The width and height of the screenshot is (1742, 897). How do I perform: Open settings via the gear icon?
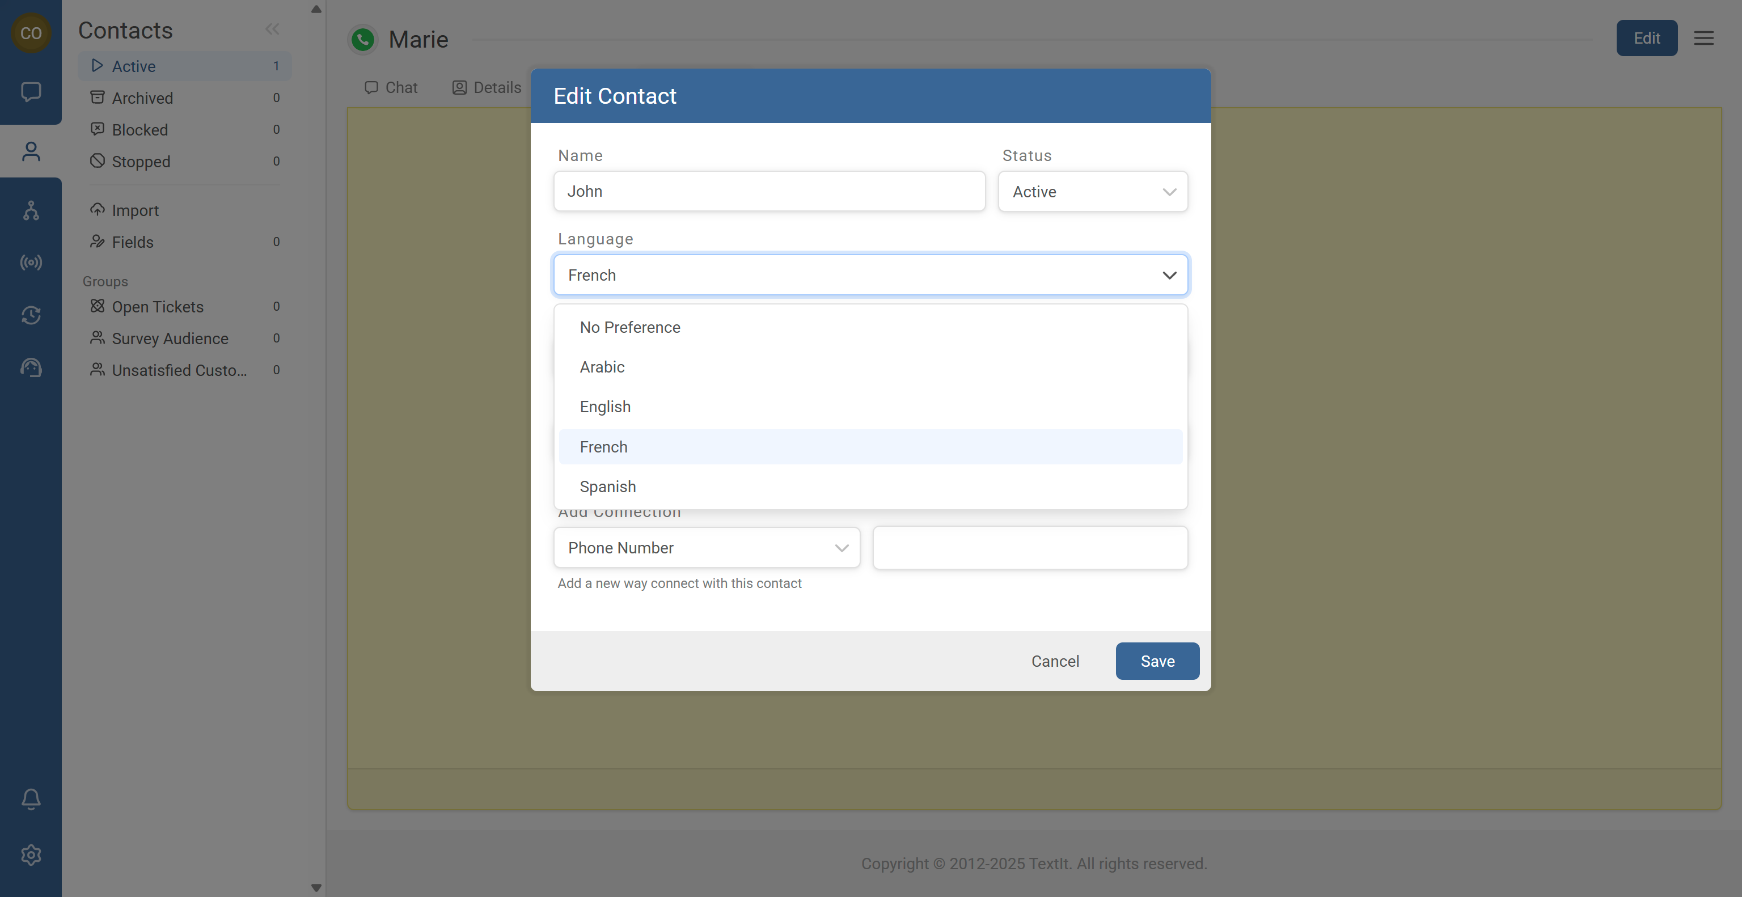click(x=31, y=854)
